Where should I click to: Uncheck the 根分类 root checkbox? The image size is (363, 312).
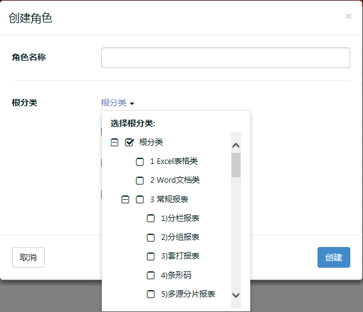pyautogui.click(x=129, y=142)
